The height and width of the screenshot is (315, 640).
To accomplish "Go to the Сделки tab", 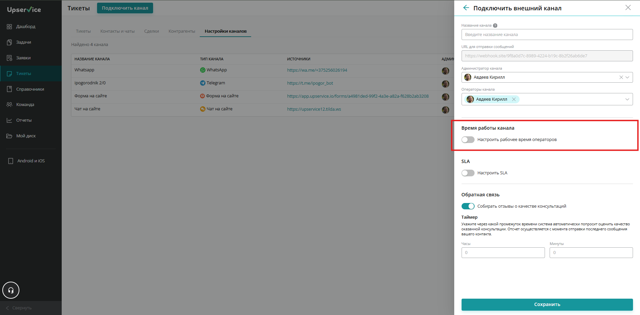I will click(x=151, y=31).
